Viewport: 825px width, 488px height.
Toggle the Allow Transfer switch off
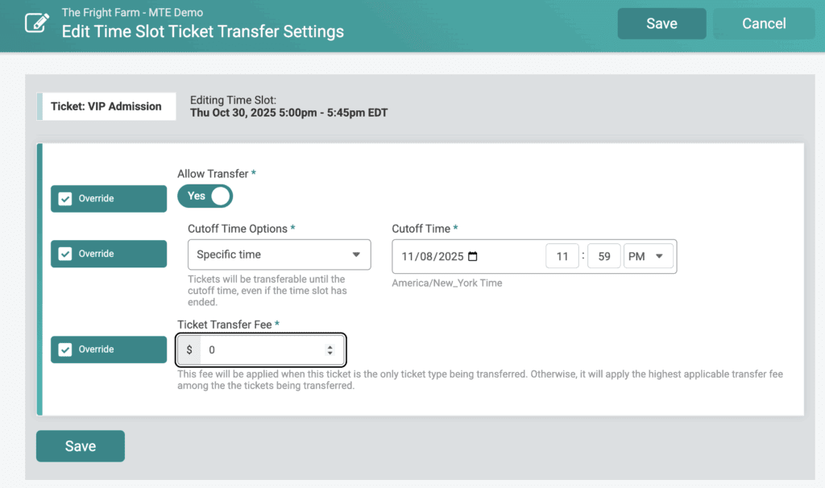[205, 196]
